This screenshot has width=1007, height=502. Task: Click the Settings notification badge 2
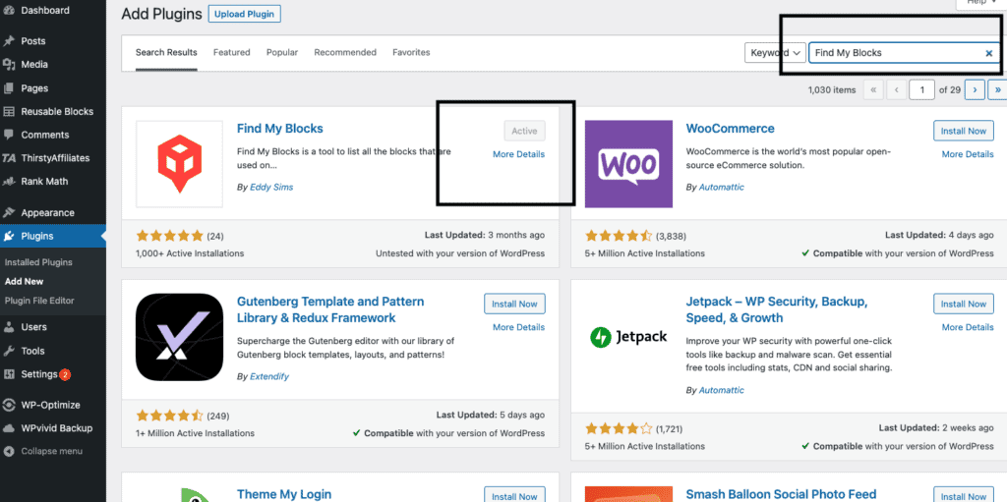(65, 375)
